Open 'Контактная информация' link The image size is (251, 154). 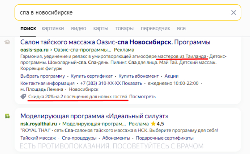coord(47,83)
